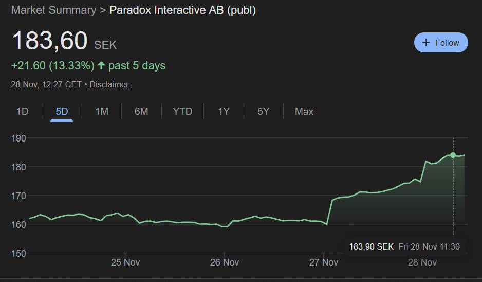Select the YTD range tab
Screen dimensions: 482x282
[x=182, y=111]
